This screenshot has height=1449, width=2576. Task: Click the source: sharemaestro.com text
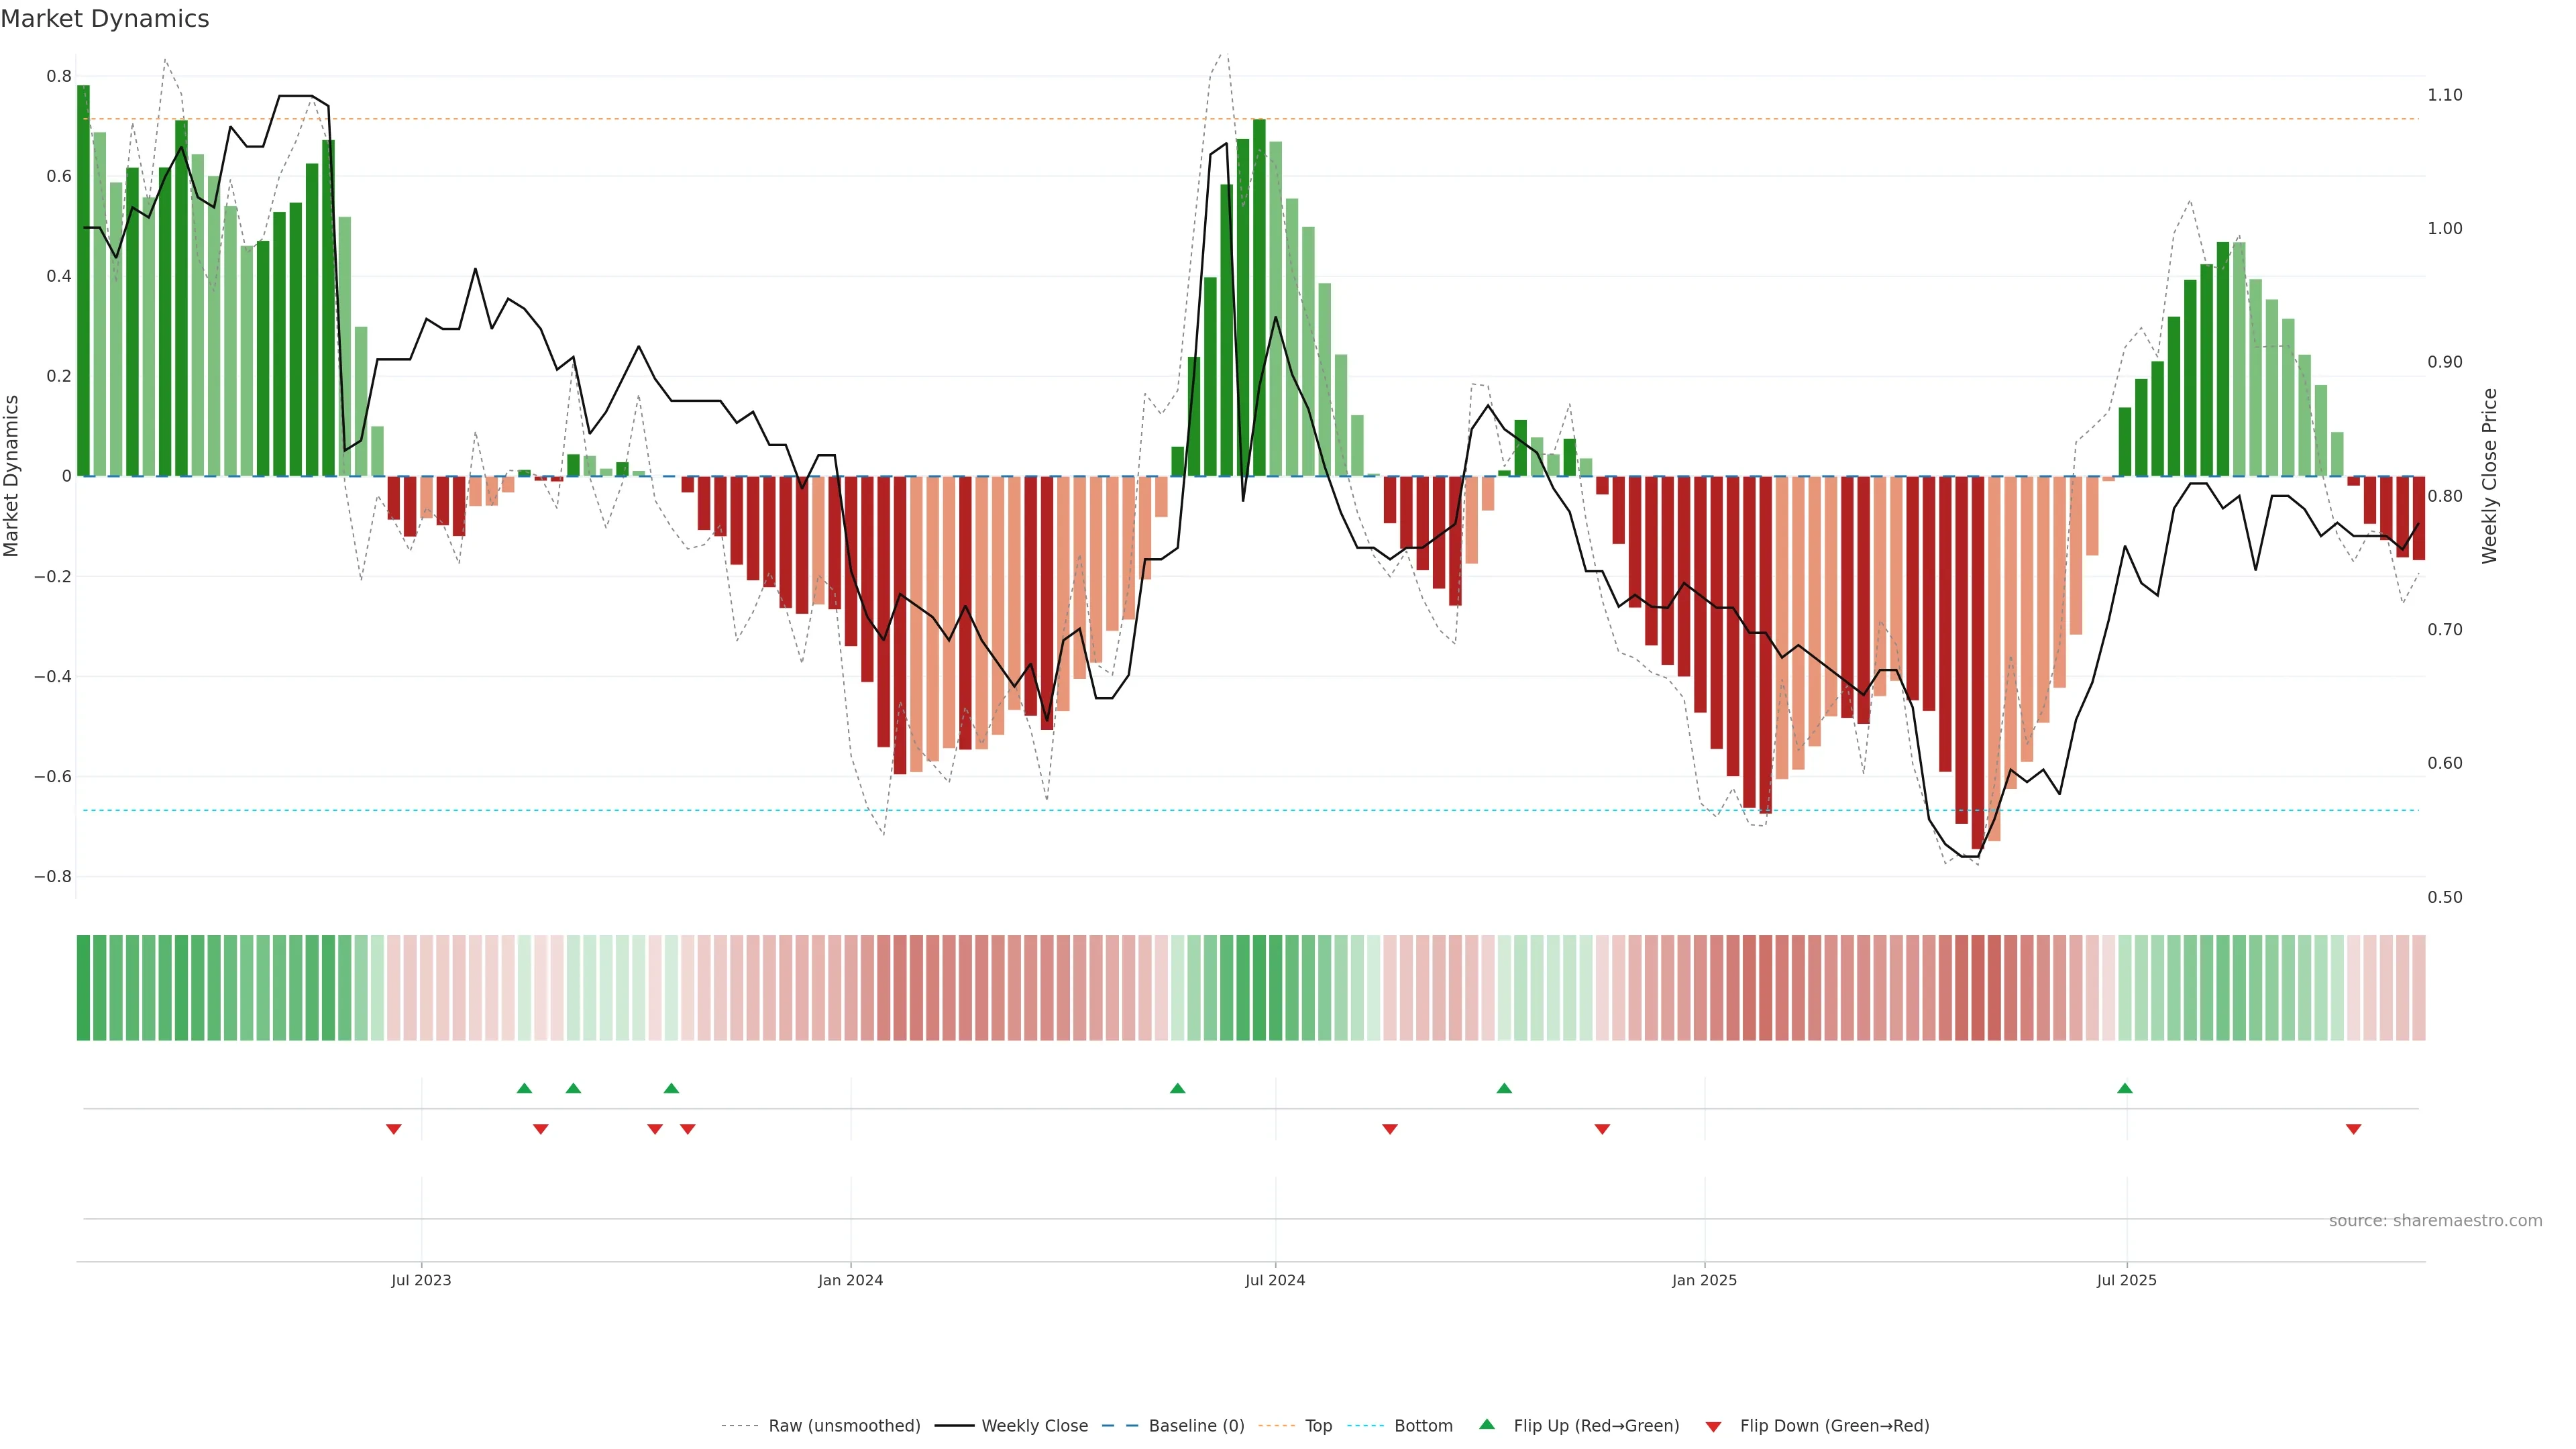pos(2435,1221)
